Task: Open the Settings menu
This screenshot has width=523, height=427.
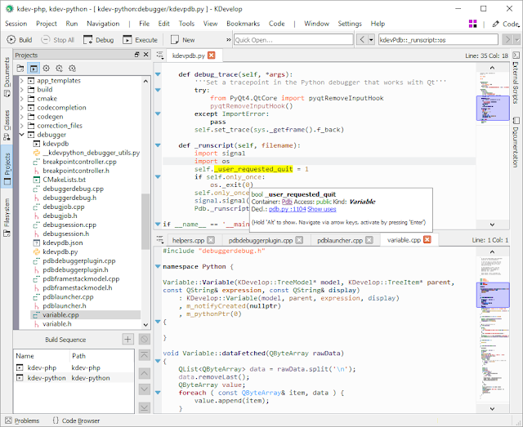Action: pyautogui.click(x=350, y=24)
